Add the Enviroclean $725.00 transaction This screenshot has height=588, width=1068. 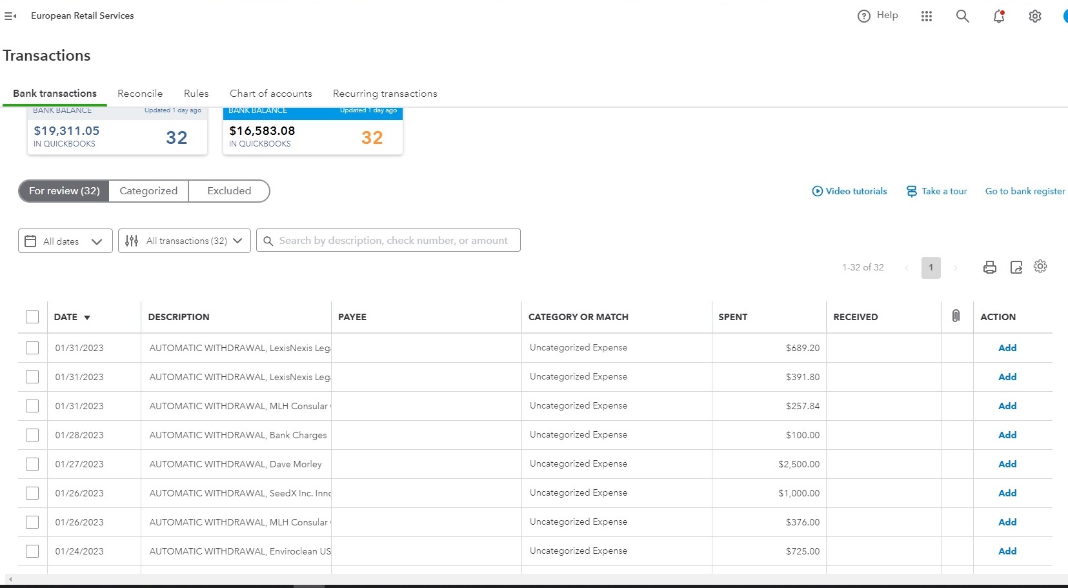coord(1007,551)
